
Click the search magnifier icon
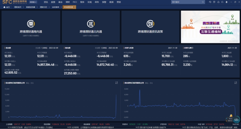[203, 2]
